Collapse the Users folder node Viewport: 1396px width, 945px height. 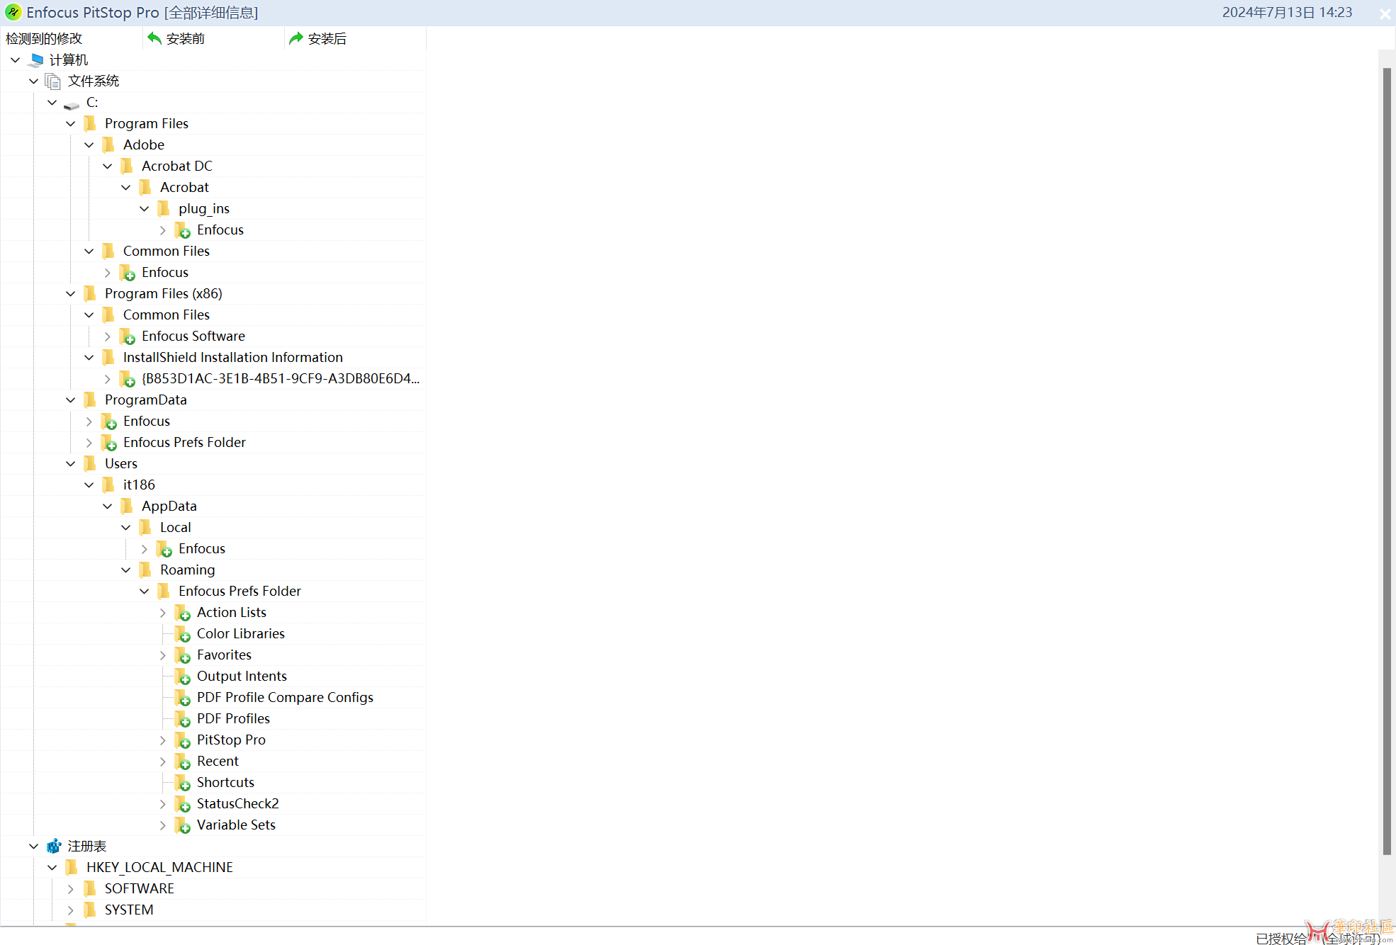tap(70, 464)
